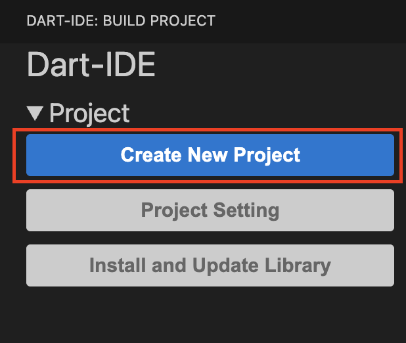Click Install and Update Library button
The image size is (406, 343).
click(x=210, y=265)
